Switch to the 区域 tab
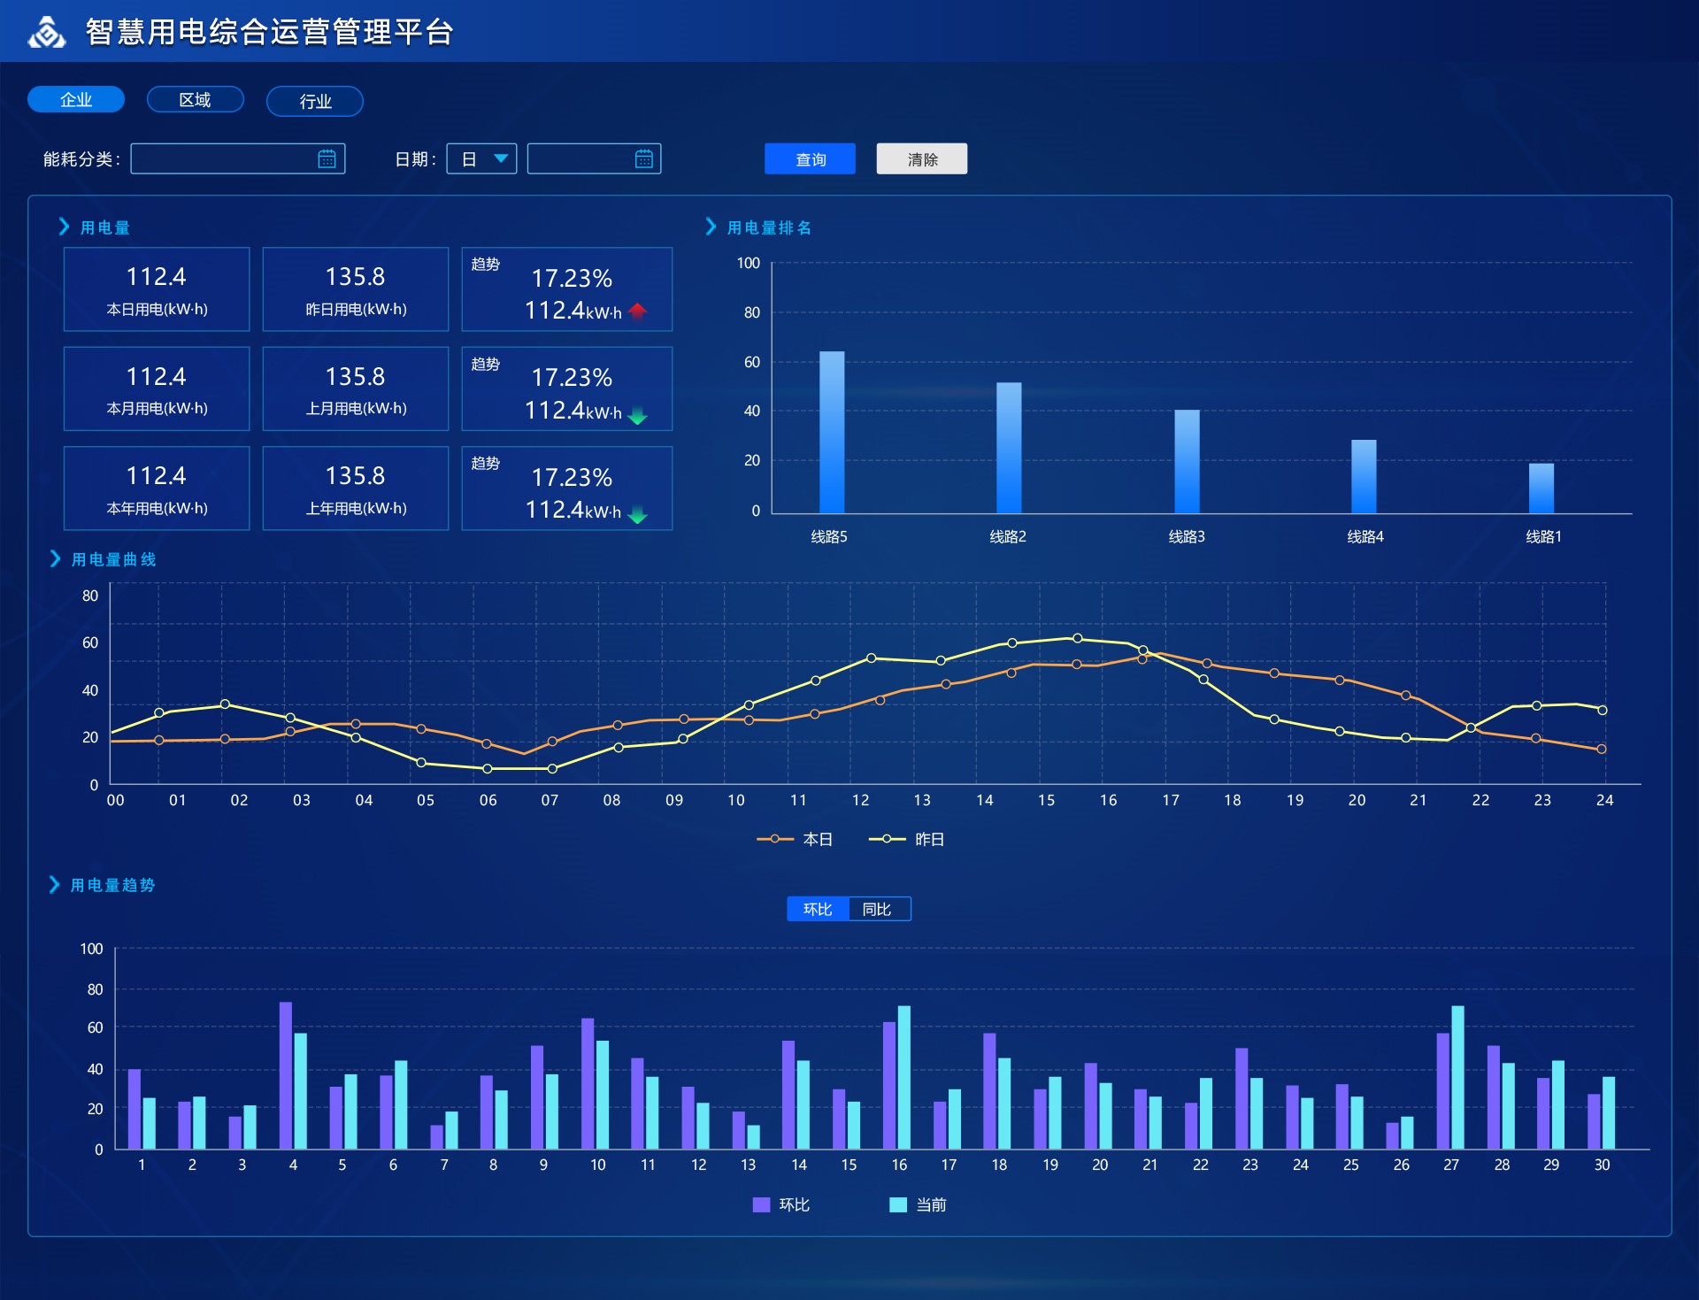Image resolution: width=1699 pixels, height=1300 pixels. [195, 100]
